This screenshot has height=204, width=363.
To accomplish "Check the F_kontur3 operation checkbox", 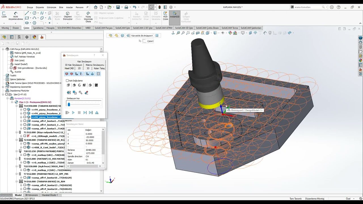I will 25,128.
